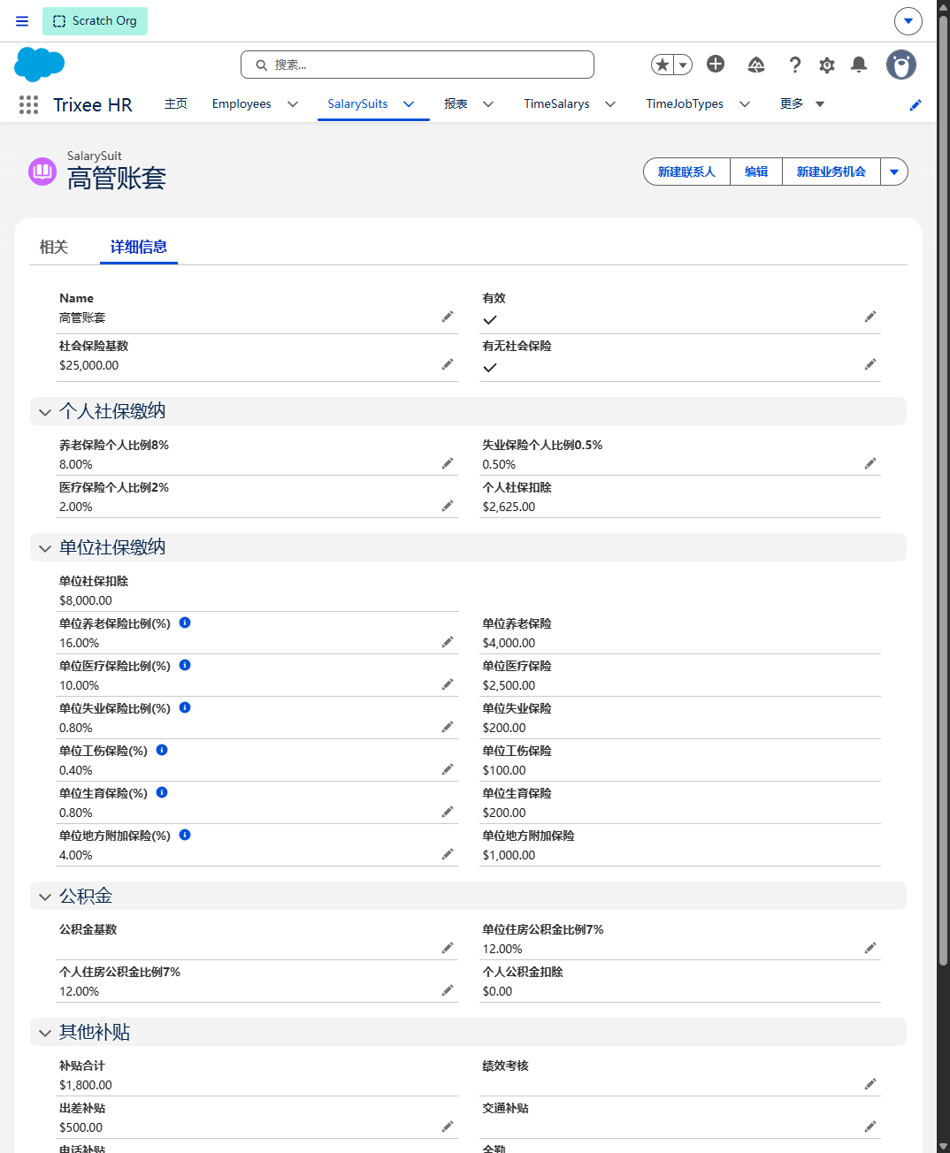
Task: Click the $8,000.00 单位社保扣除 value
Action: point(86,600)
